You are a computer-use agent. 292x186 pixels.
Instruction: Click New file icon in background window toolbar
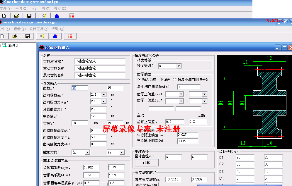pyautogui.click(x=4, y=15)
